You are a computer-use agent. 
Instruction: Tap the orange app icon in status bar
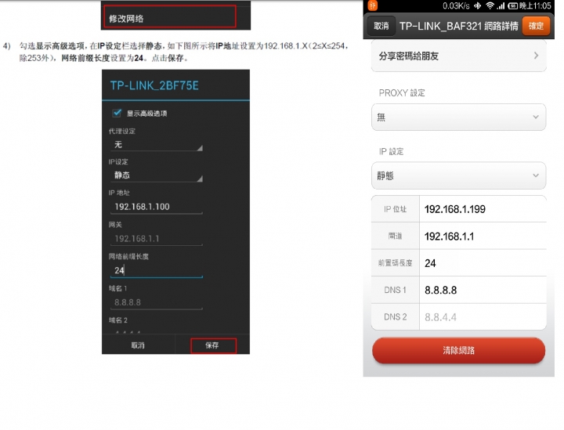pyautogui.click(x=373, y=5)
